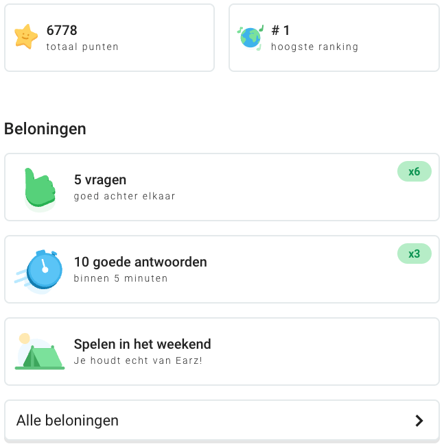Select the binnen 5 minuten subtitle

pos(120,279)
